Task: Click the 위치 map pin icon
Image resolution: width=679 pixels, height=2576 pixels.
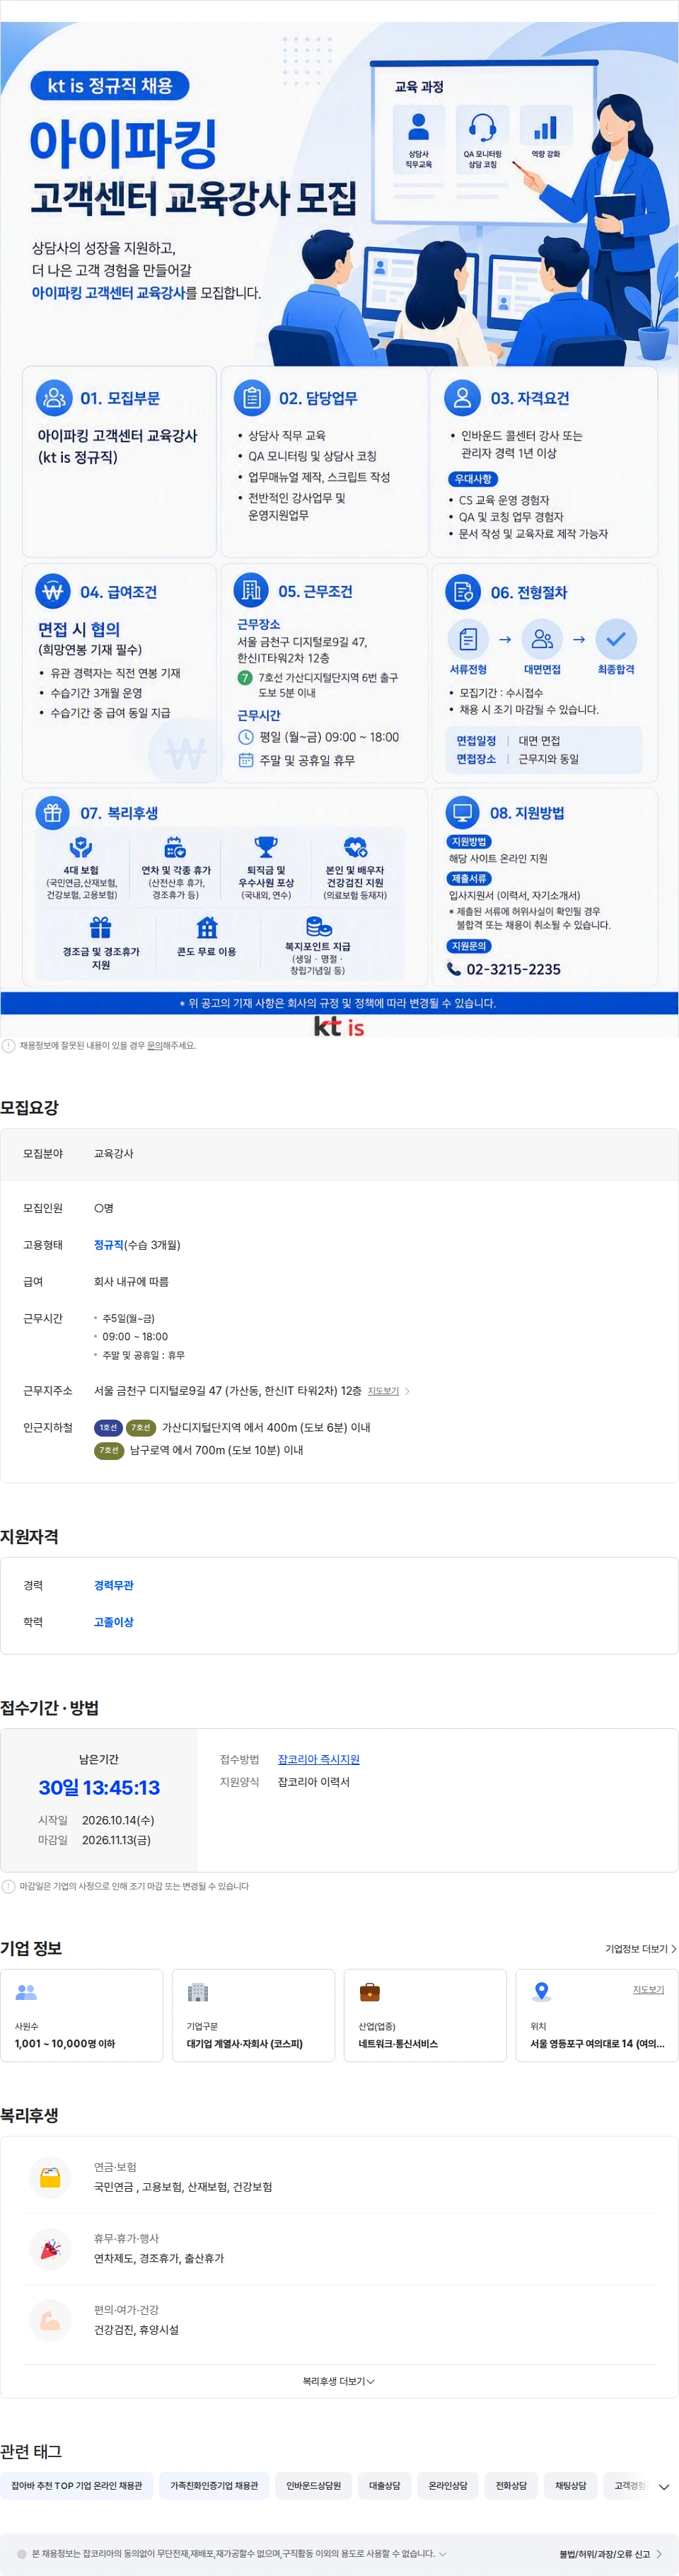Action: coord(541,1991)
